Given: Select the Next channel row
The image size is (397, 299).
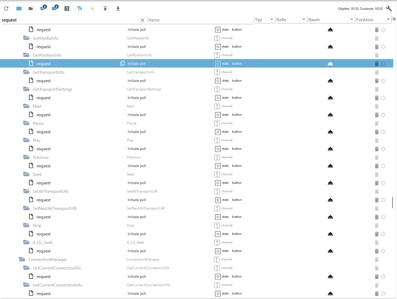Looking at the screenshot, I should 197,106.
